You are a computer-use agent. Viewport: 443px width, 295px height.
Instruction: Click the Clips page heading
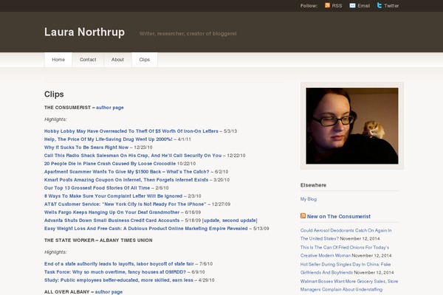click(54, 94)
